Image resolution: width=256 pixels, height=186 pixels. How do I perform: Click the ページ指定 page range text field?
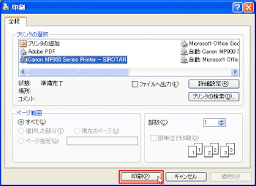(x=102, y=141)
